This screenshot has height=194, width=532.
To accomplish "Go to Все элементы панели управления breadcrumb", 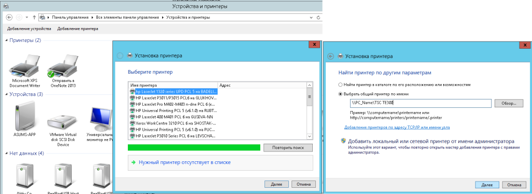I will coord(127,17).
